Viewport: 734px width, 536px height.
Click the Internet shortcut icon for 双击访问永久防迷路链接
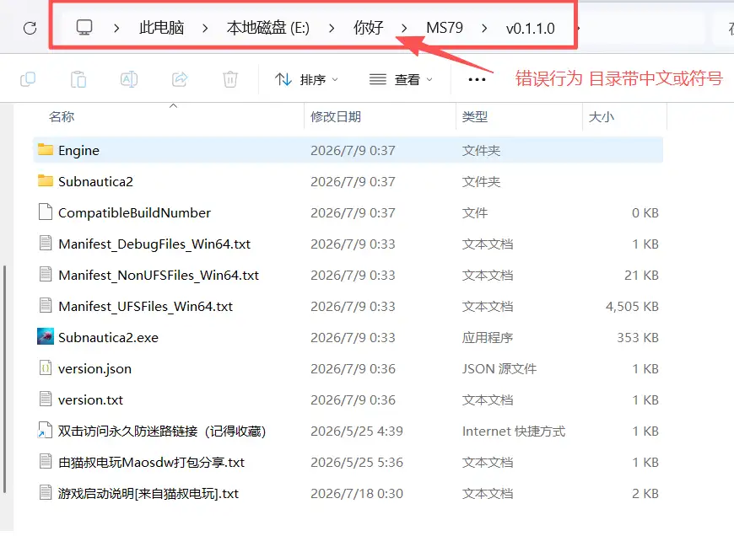point(45,431)
